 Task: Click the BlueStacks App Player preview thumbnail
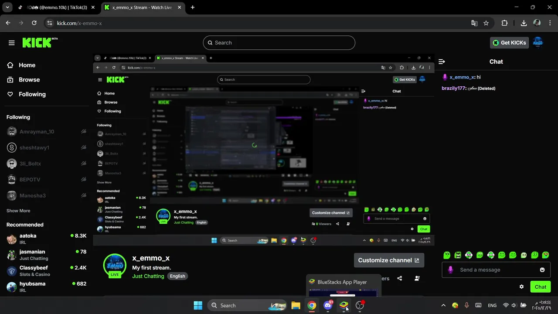pos(344,286)
